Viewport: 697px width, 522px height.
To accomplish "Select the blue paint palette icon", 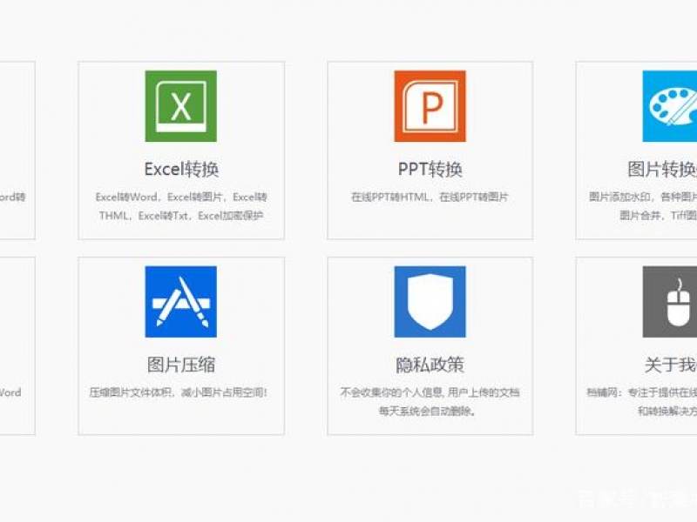I will coord(670,106).
